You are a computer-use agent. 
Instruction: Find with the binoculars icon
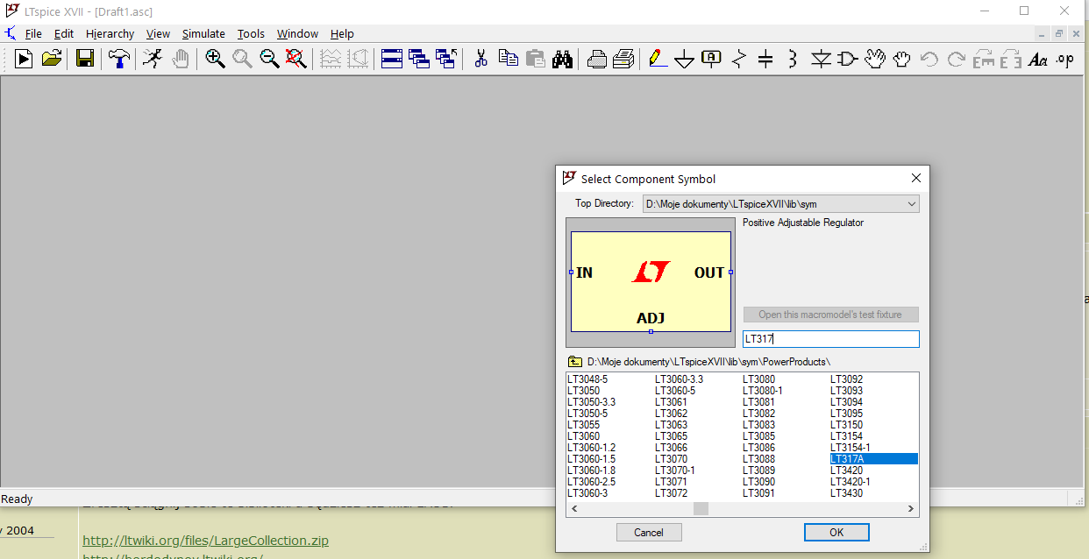562,59
